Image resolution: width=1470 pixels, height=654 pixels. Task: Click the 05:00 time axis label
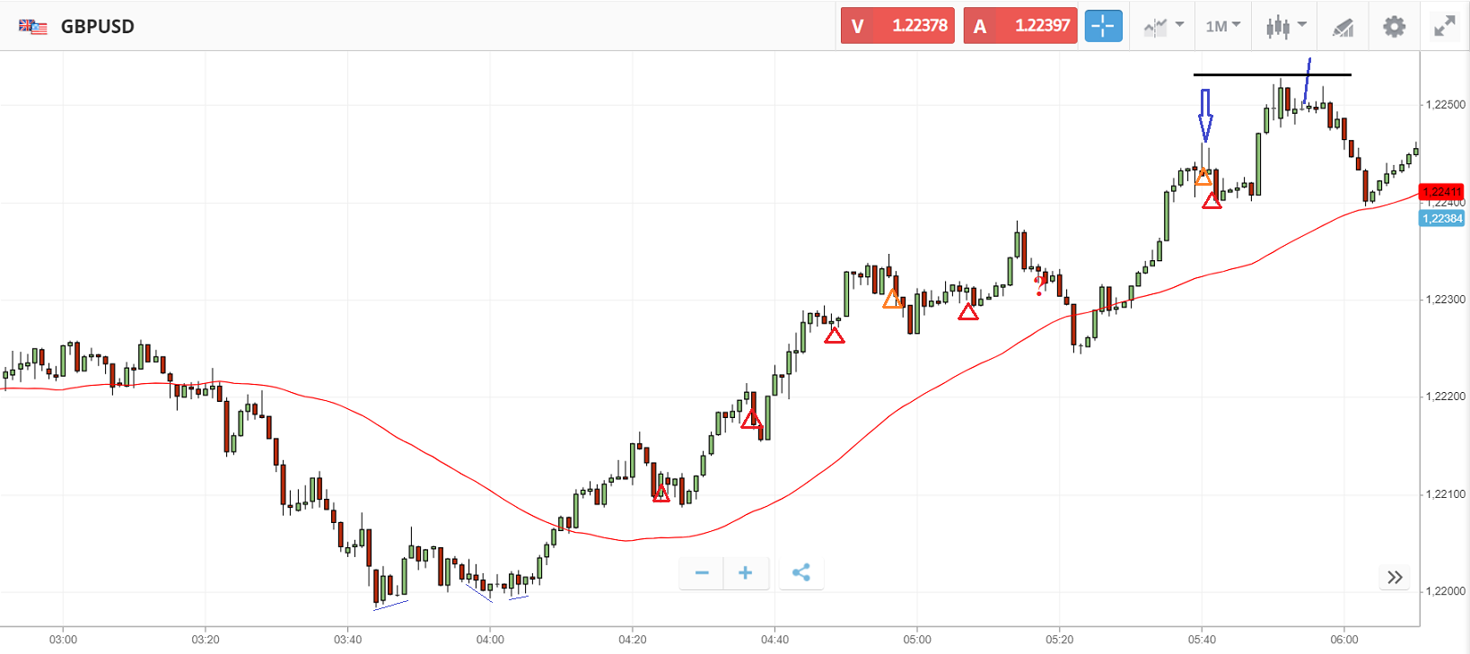917,640
